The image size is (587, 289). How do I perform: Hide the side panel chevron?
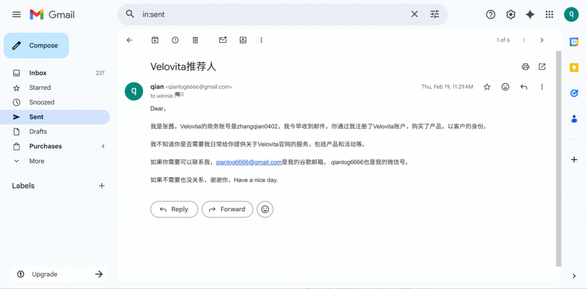574,276
